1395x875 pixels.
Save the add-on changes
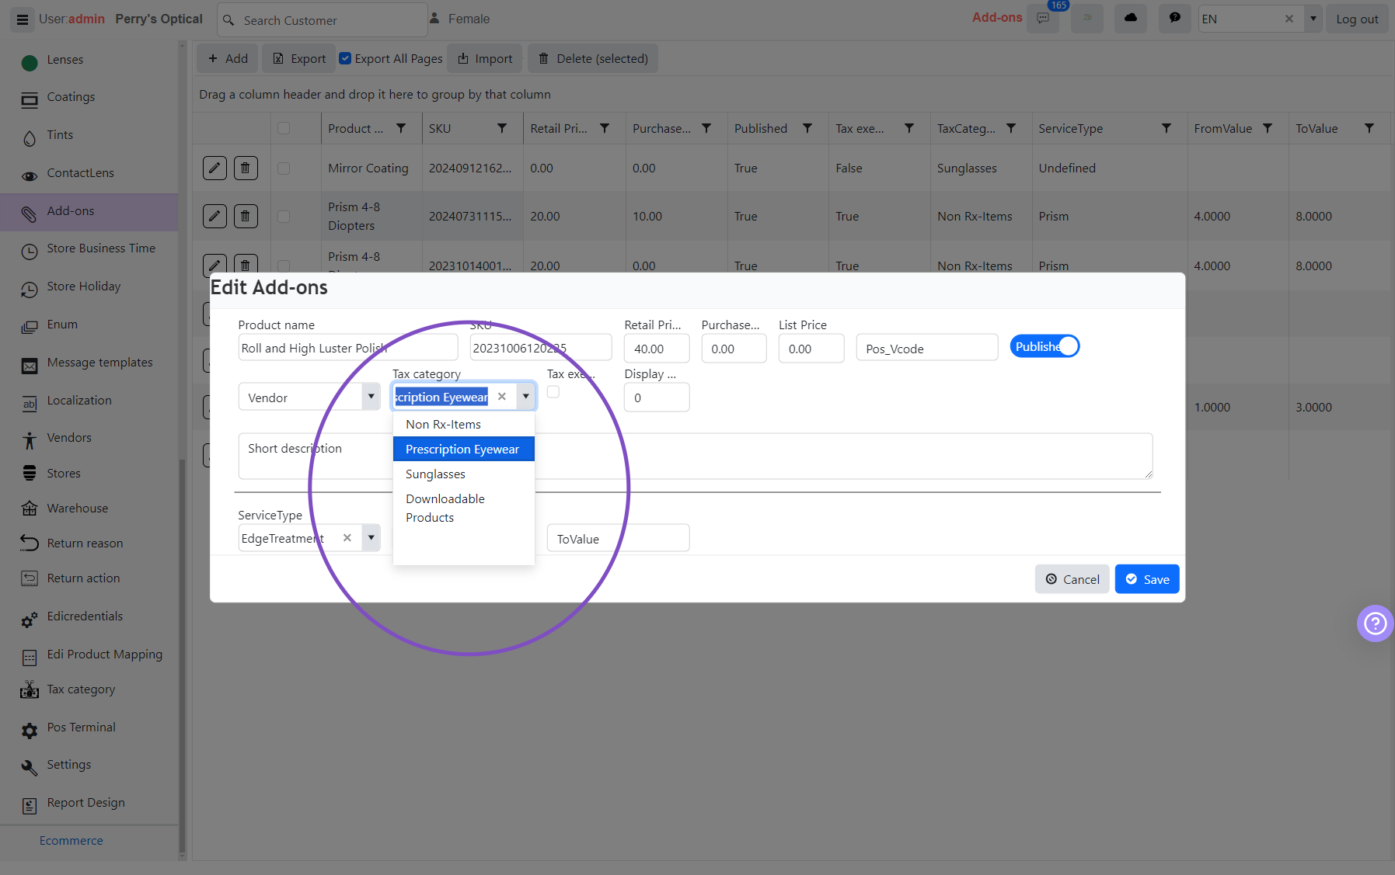(1147, 579)
